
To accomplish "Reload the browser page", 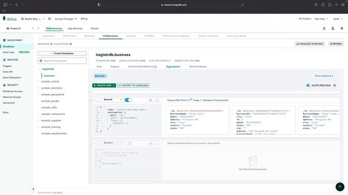I will click(242, 5).
